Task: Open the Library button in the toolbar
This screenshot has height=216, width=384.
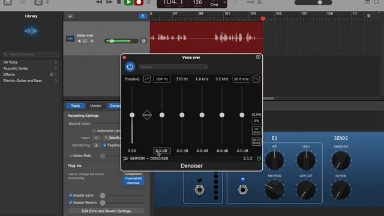Action: (8, 2)
